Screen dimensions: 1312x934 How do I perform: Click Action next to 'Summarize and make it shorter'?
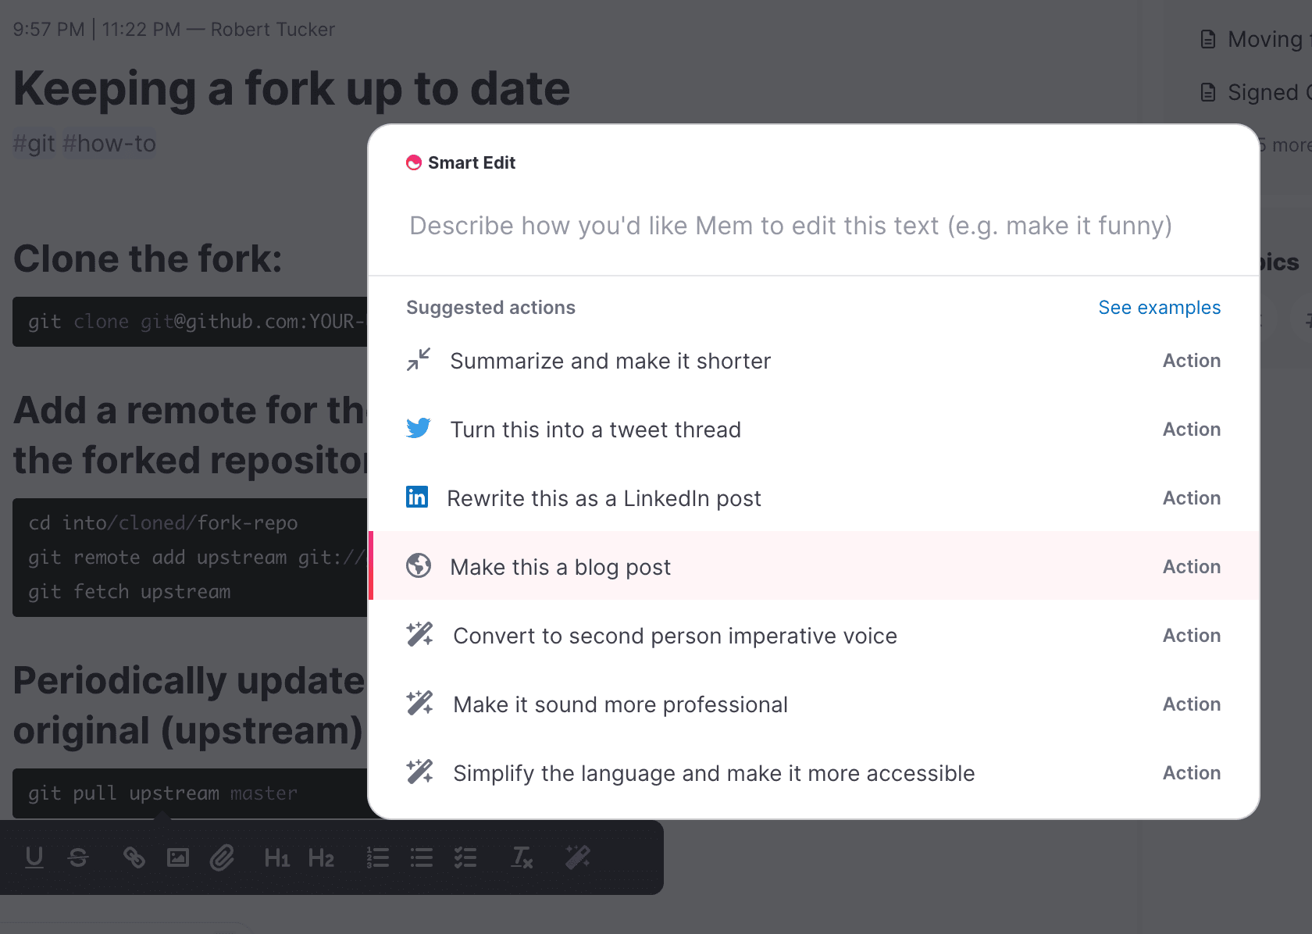(1191, 360)
